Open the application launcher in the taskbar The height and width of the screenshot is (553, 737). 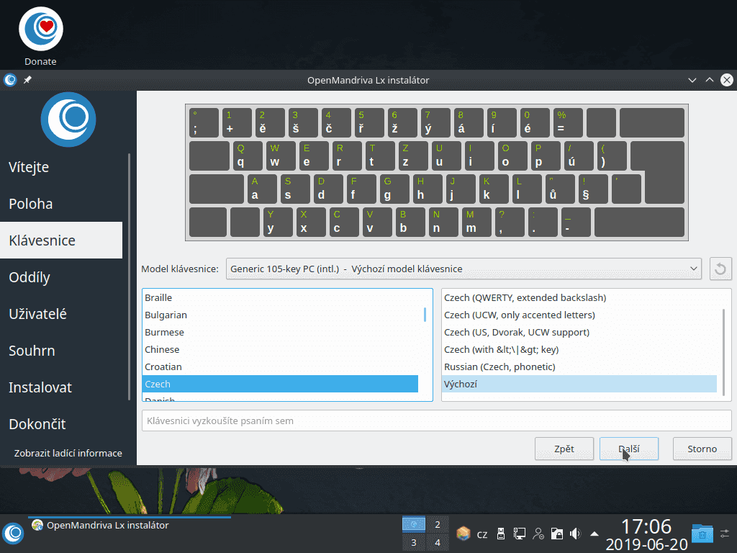click(x=14, y=534)
